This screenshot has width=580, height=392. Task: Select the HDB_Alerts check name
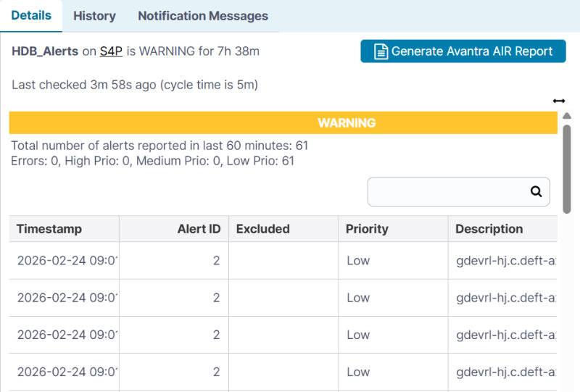45,51
